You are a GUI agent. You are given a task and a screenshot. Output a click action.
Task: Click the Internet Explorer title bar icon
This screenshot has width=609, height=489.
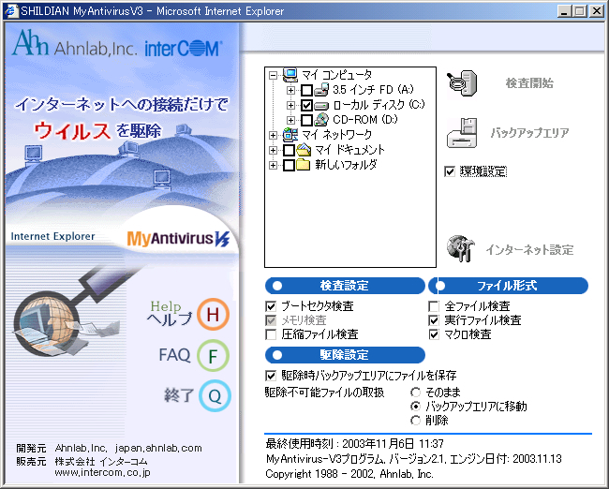11,11
